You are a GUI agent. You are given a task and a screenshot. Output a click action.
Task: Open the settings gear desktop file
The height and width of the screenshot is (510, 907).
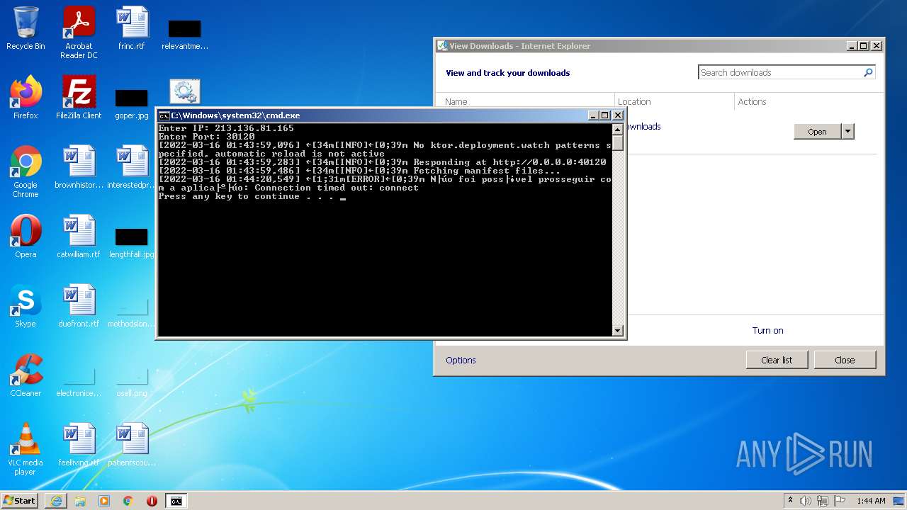coord(185,92)
